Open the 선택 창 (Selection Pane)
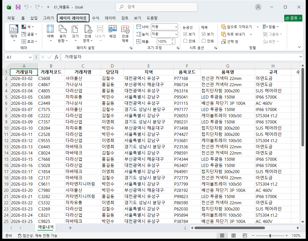 [230, 42]
